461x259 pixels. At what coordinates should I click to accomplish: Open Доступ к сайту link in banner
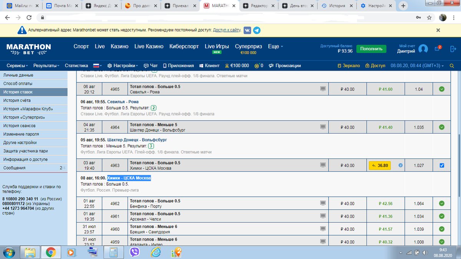[x=227, y=30]
